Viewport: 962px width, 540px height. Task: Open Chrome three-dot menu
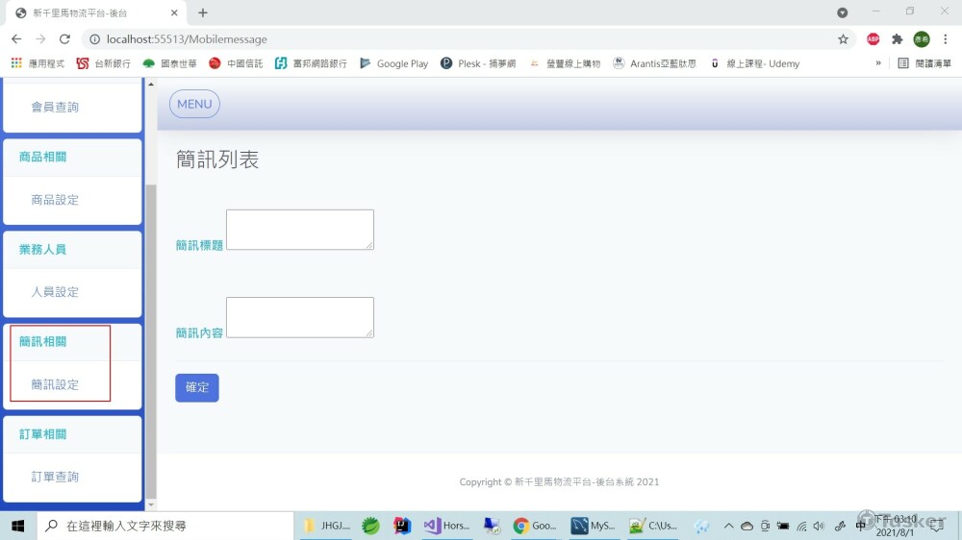coord(945,39)
